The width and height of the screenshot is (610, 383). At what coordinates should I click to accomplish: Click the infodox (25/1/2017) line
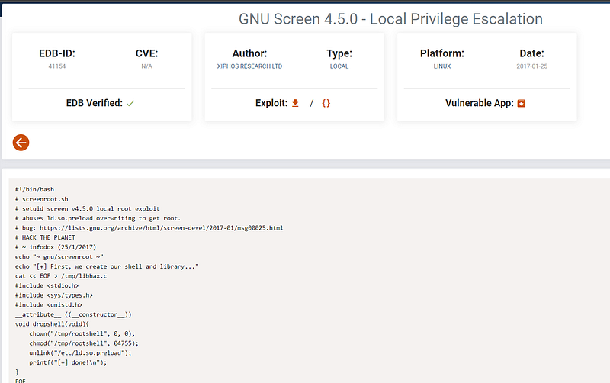(x=56, y=247)
